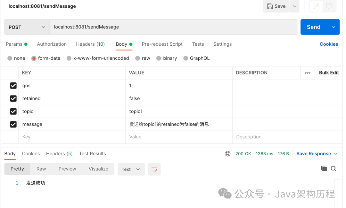Open the Text format dropdown

click(131, 169)
